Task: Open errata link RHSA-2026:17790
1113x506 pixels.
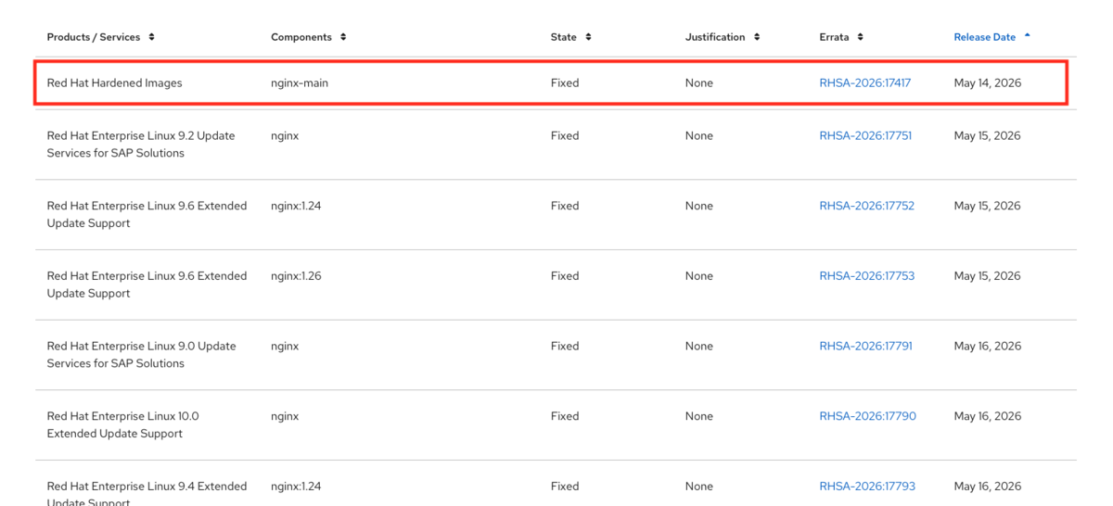Action: [x=868, y=416]
